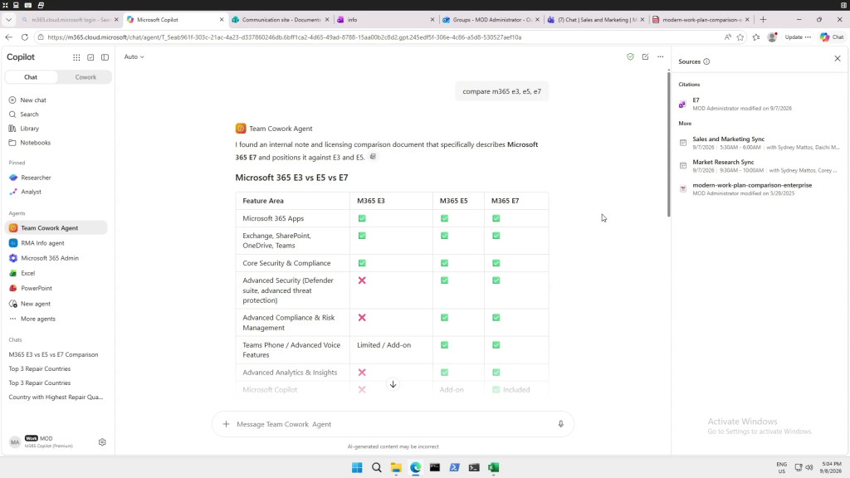Open the browser tab search dropdown arrow
Screen dimensions: 850x478
pyautogui.click(x=8, y=20)
